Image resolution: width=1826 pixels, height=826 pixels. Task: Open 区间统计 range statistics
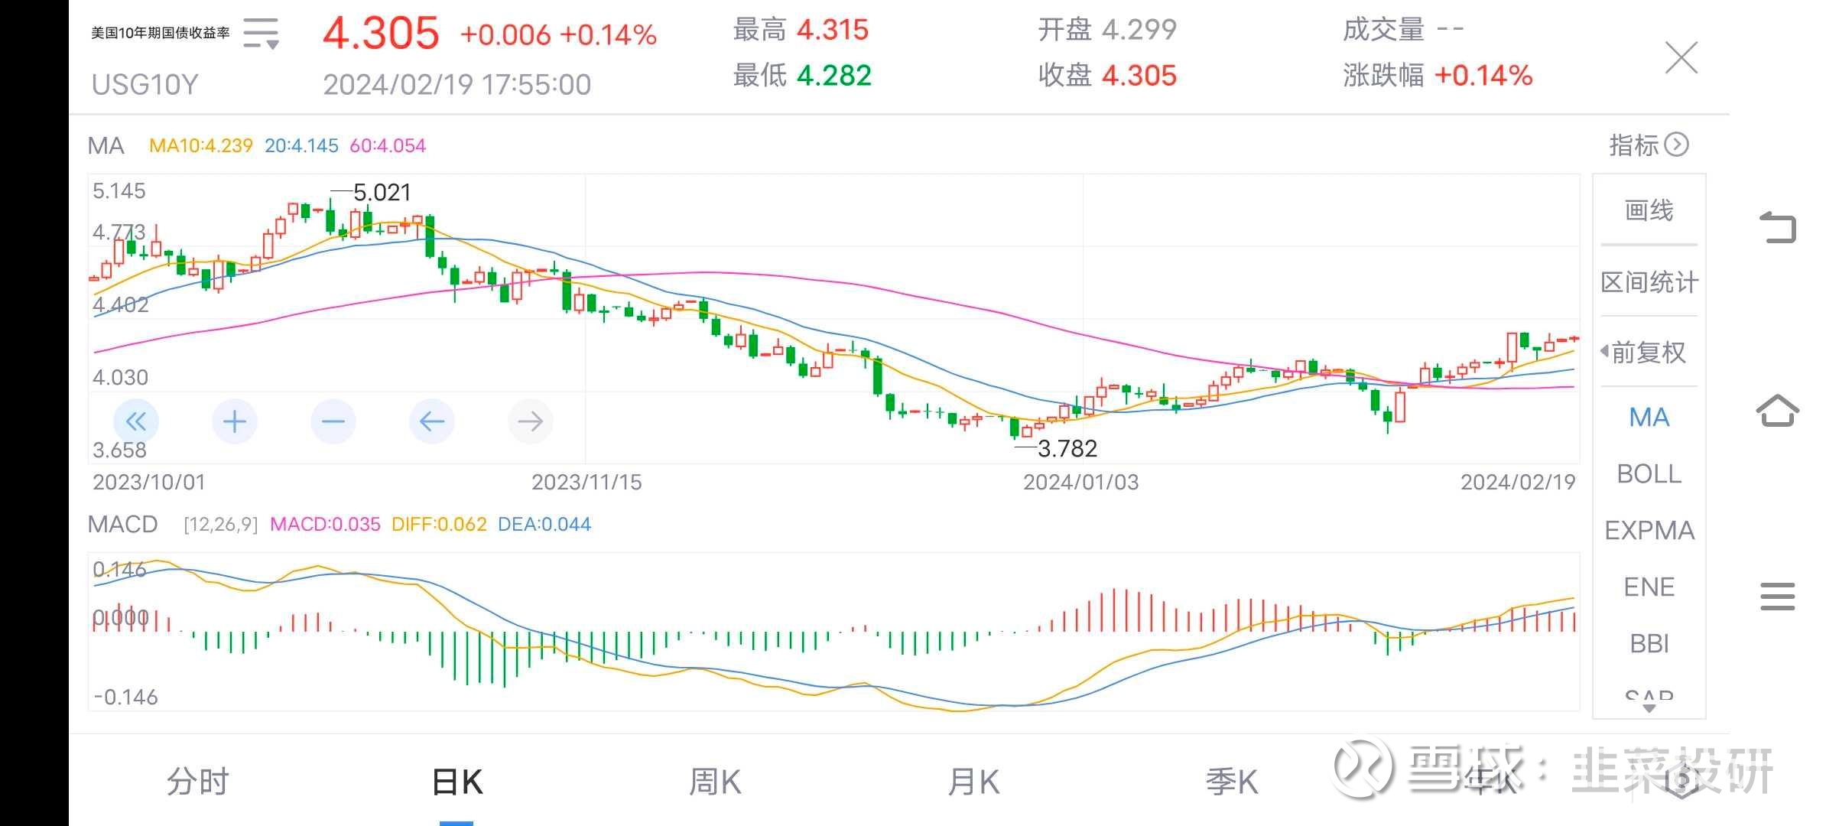[1649, 281]
